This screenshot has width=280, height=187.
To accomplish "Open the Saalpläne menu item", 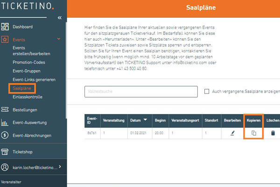I will point(22,87).
